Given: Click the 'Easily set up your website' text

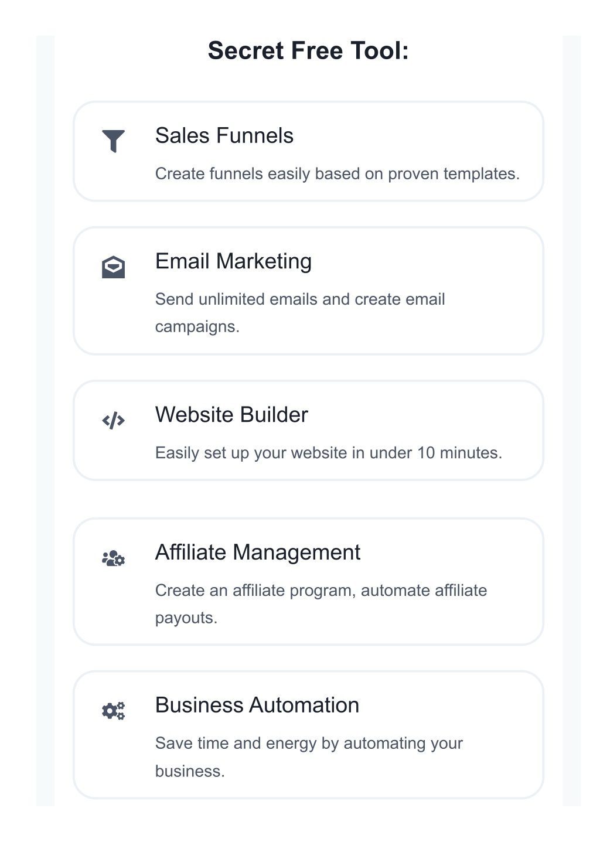Looking at the screenshot, I should tap(329, 453).
